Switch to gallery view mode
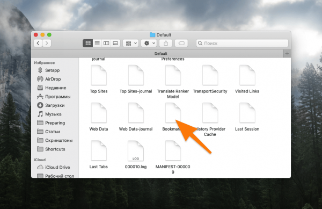Image resolution: width=322 pixels, height=209 pixels. pos(115,43)
